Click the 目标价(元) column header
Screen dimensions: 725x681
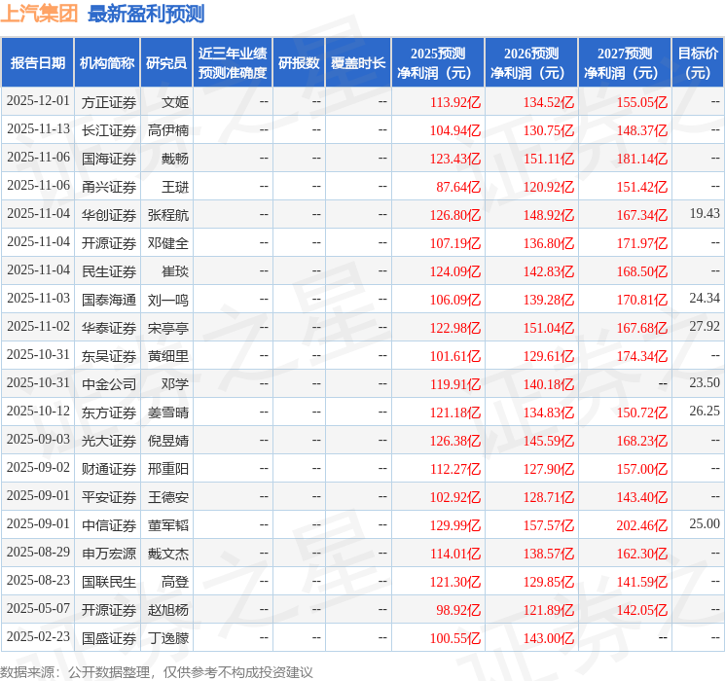pyautogui.click(x=698, y=63)
